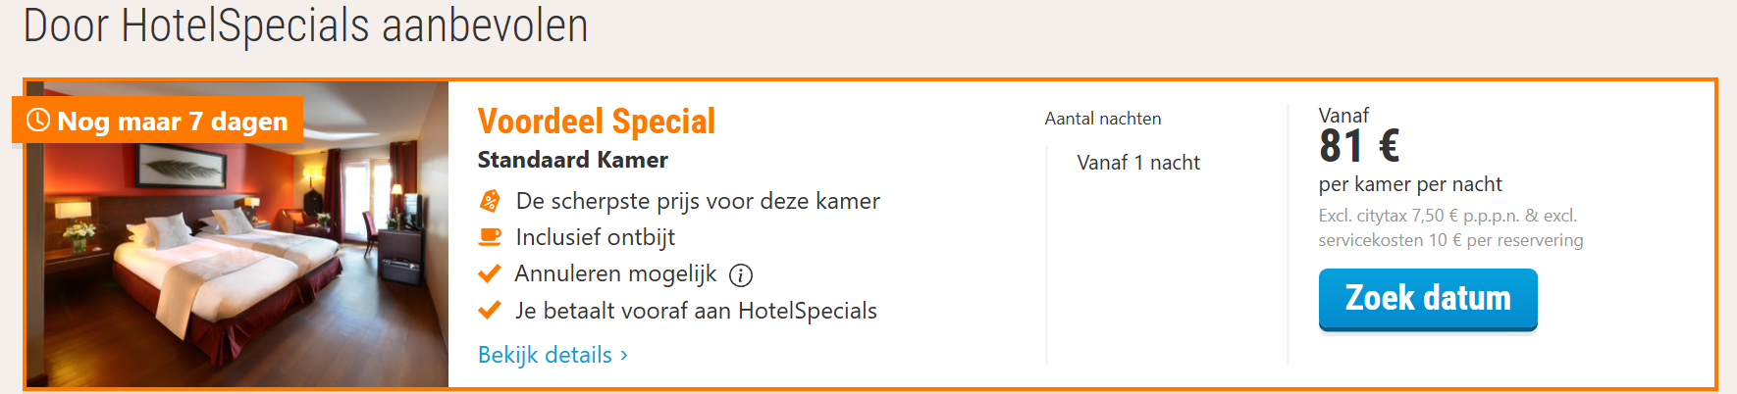Click the Nog maar 7 dagen badge text

[x=173, y=122]
